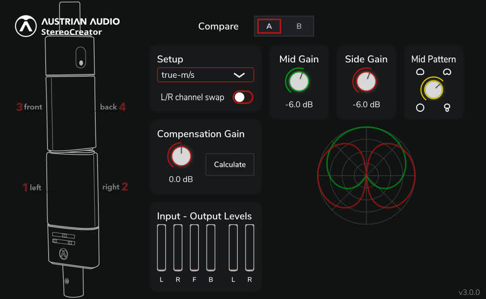Select the supercardioid Mid Pattern icon
This screenshot has height=299, width=486.
pos(447,72)
